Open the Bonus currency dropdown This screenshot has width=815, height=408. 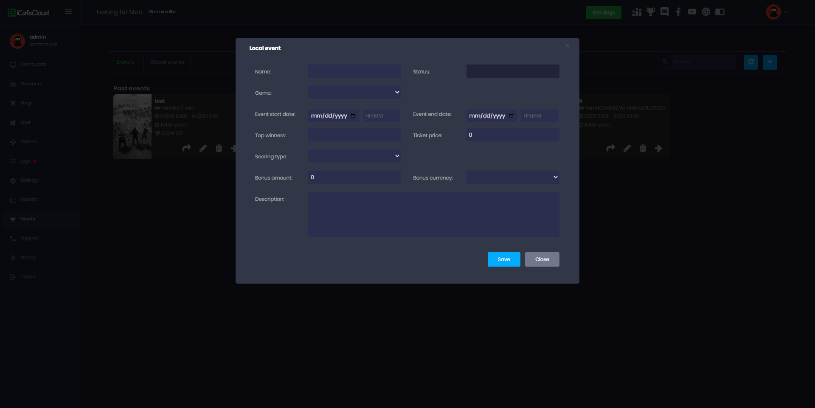point(513,177)
